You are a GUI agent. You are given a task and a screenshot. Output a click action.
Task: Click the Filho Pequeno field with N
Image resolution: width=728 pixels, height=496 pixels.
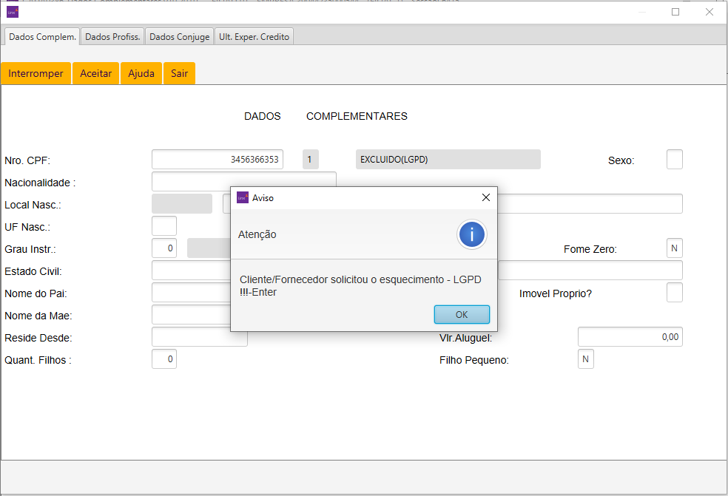coord(586,359)
